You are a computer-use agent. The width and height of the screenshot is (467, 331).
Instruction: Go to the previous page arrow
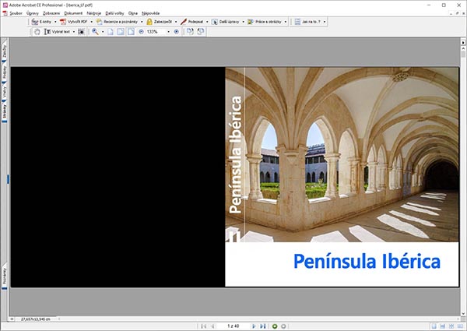tap(212, 326)
